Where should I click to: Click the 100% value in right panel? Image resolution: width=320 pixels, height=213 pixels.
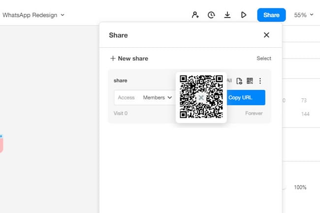[x=300, y=187]
